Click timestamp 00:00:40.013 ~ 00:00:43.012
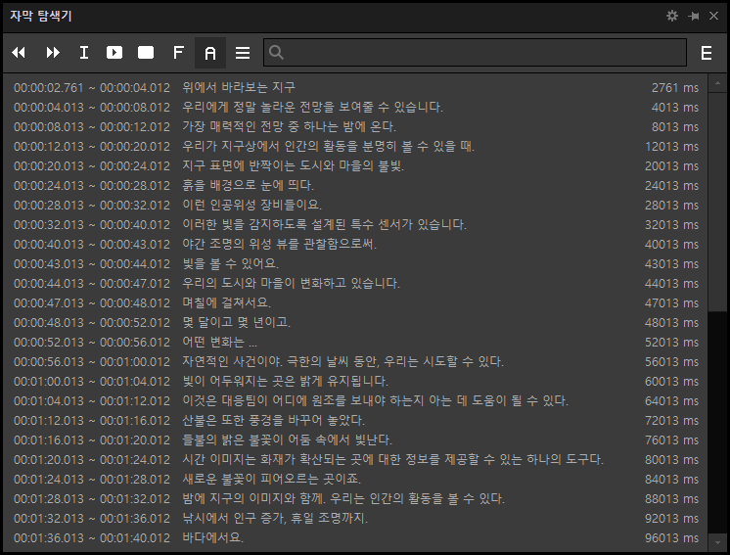 pyautogui.click(x=92, y=244)
